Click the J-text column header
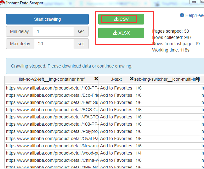 point(116,79)
